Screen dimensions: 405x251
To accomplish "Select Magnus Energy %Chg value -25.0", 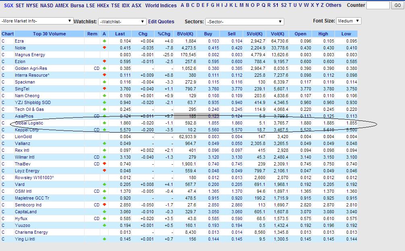I will click(x=168, y=55).
